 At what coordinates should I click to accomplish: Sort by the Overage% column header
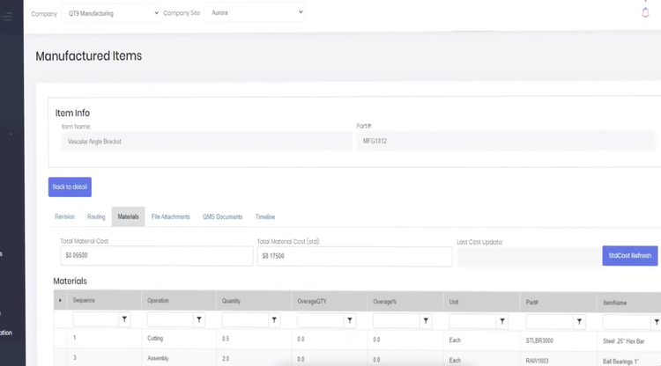(384, 302)
